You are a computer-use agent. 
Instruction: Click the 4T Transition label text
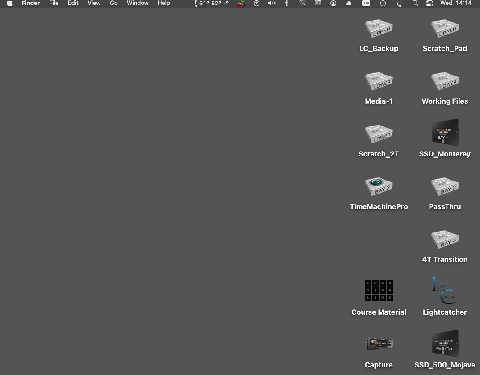pos(445,259)
